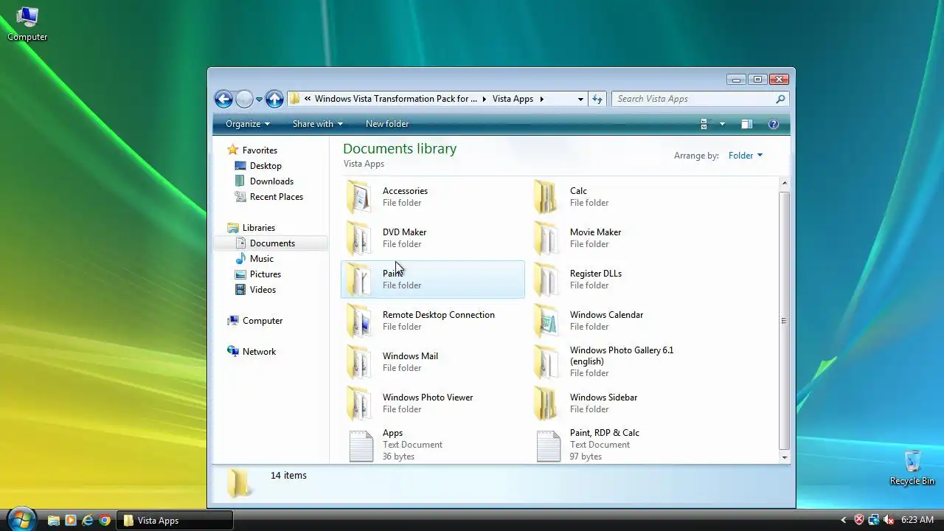Select the Calc folder icon
944x531 pixels.
547,197
